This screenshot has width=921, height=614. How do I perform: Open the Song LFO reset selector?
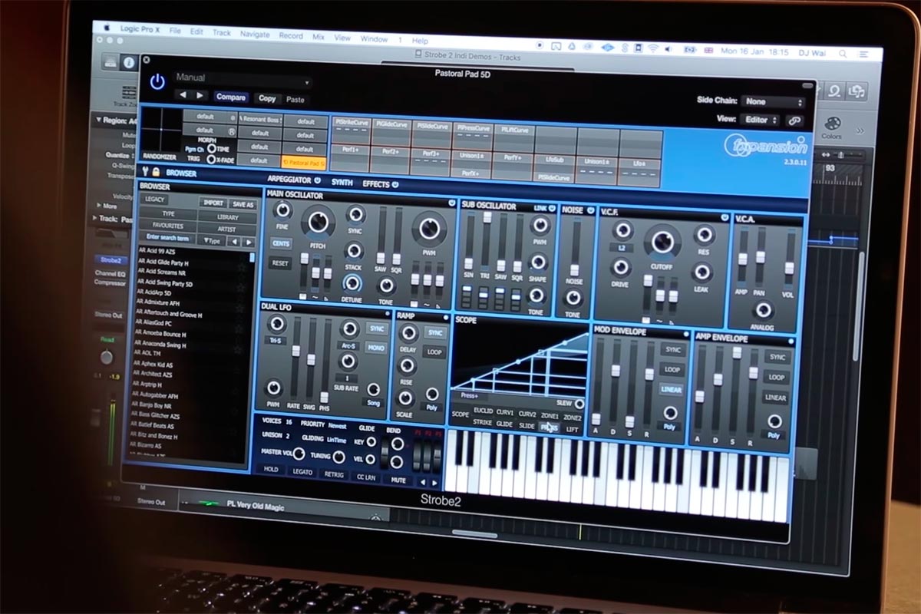tap(373, 403)
